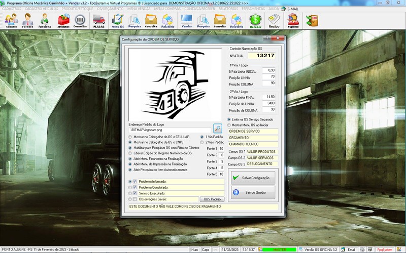Open the Clientes toolbar icon
406x253 pixels.
click(11, 20)
